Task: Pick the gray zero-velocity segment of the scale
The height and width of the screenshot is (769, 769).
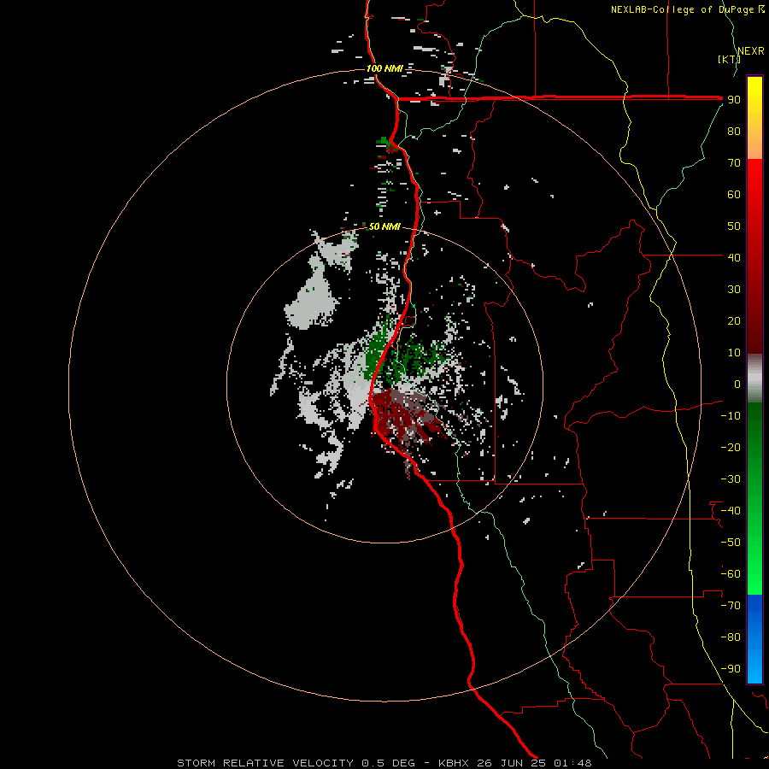Action: point(754,379)
